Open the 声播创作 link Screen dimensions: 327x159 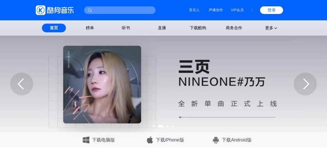(x=216, y=10)
